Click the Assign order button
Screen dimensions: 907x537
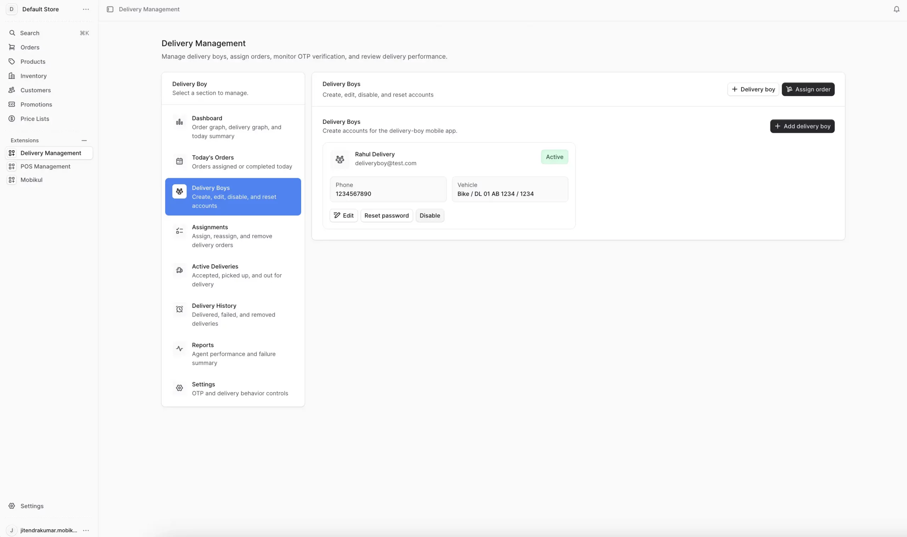pos(808,89)
